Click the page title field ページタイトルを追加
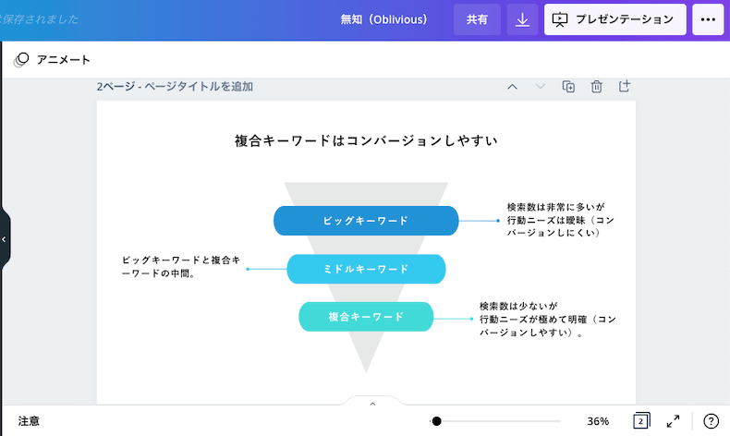 [x=199, y=87]
